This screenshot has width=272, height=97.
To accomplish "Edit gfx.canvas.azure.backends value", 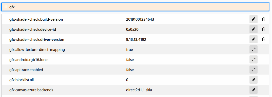I will [254, 90].
